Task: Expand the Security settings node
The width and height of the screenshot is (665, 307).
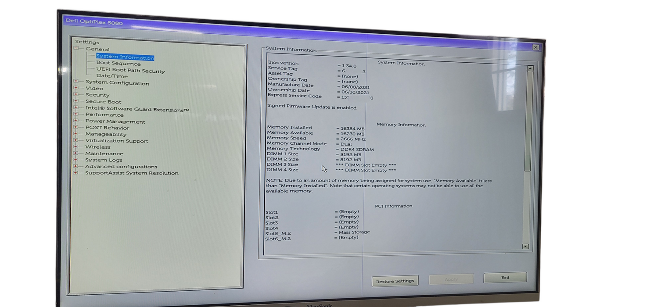Action: click(x=76, y=94)
